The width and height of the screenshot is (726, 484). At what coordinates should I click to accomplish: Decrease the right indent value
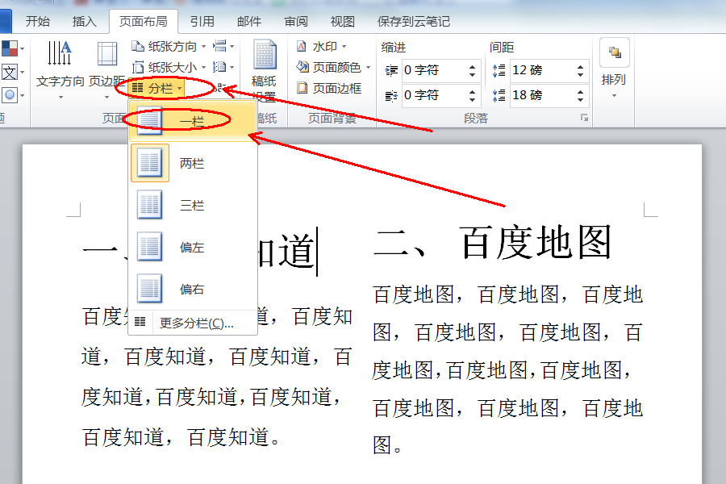coord(472,99)
